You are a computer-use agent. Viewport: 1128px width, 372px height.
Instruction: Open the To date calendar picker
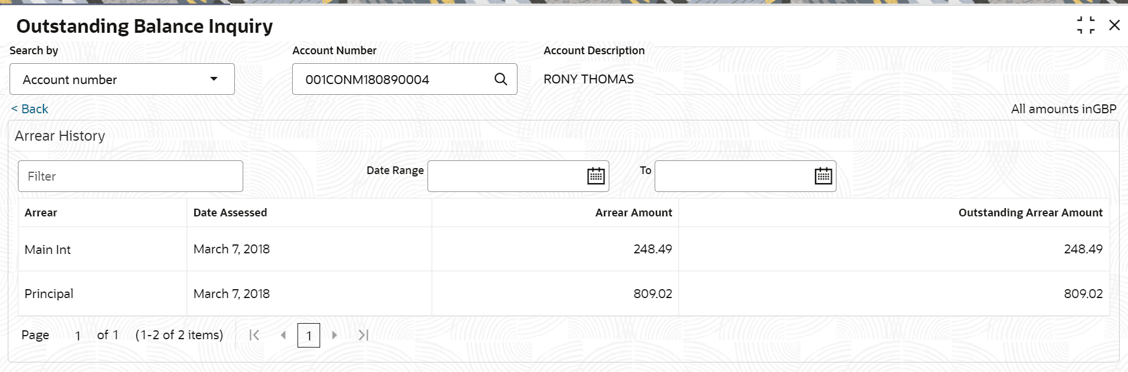coord(823,176)
